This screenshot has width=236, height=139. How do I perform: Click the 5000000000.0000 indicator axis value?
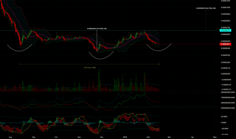(x=228, y=108)
